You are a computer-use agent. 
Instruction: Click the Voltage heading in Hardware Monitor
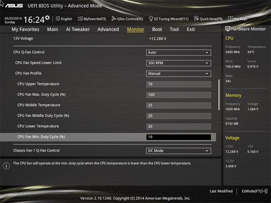point(232,138)
